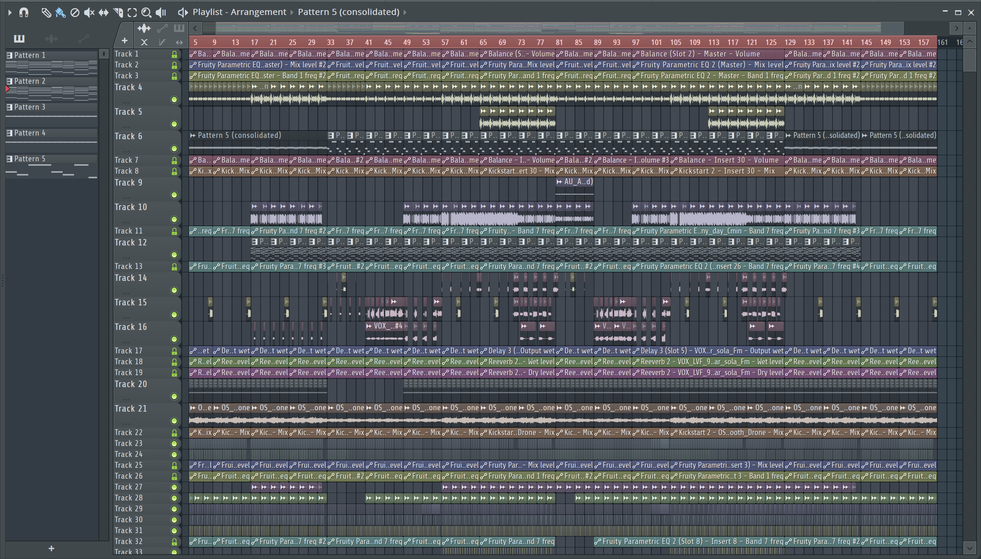The width and height of the screenshot is (981, 559).
Task: Click the speaker icon before Playlist title
Action: (183, 12)
